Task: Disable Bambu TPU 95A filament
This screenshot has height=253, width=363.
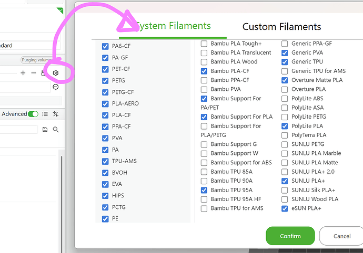Action: click(204, 190)
